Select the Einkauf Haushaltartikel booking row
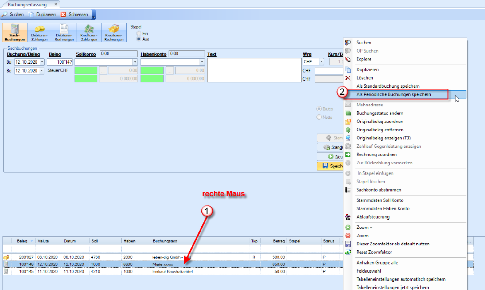The width and height of the screenshot is (485, 290). [172, 271]
